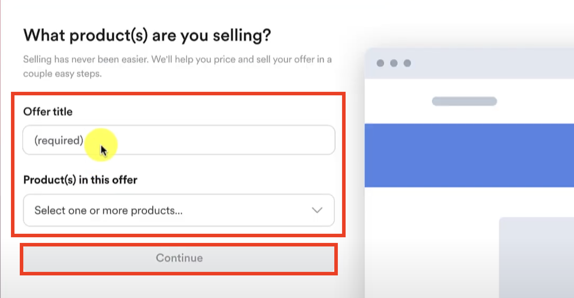Click the Offer title input field
The width and height of the screenshot is (574, 298).
coord(212,140)
